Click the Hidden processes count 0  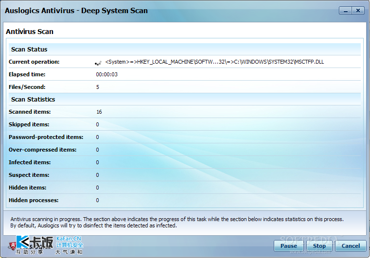coord(97,201)
